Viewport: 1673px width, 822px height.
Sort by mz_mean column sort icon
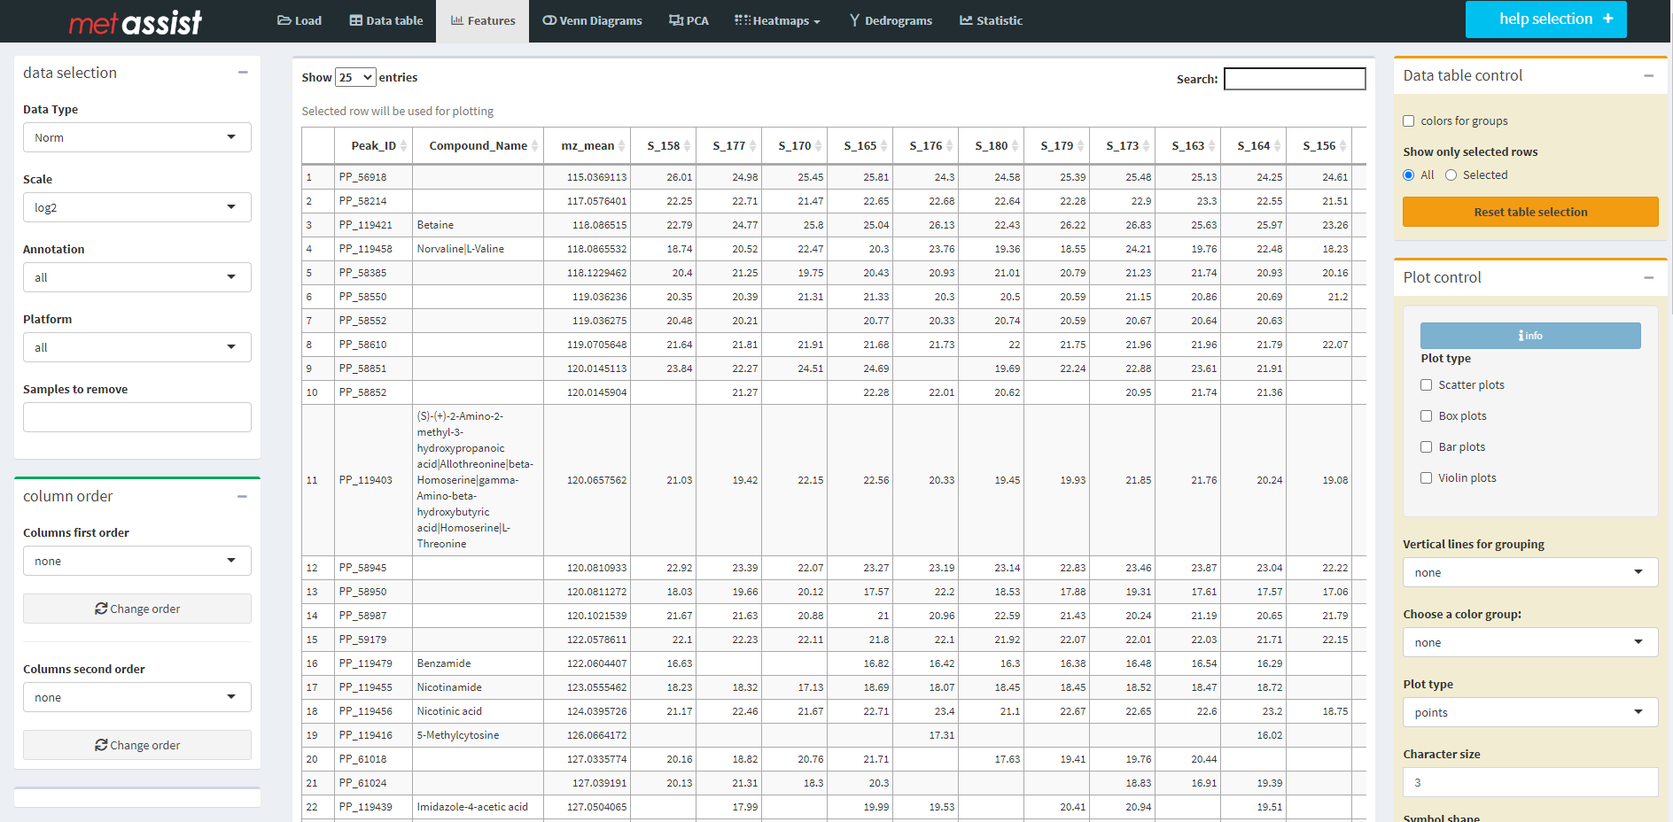(622, 146)
